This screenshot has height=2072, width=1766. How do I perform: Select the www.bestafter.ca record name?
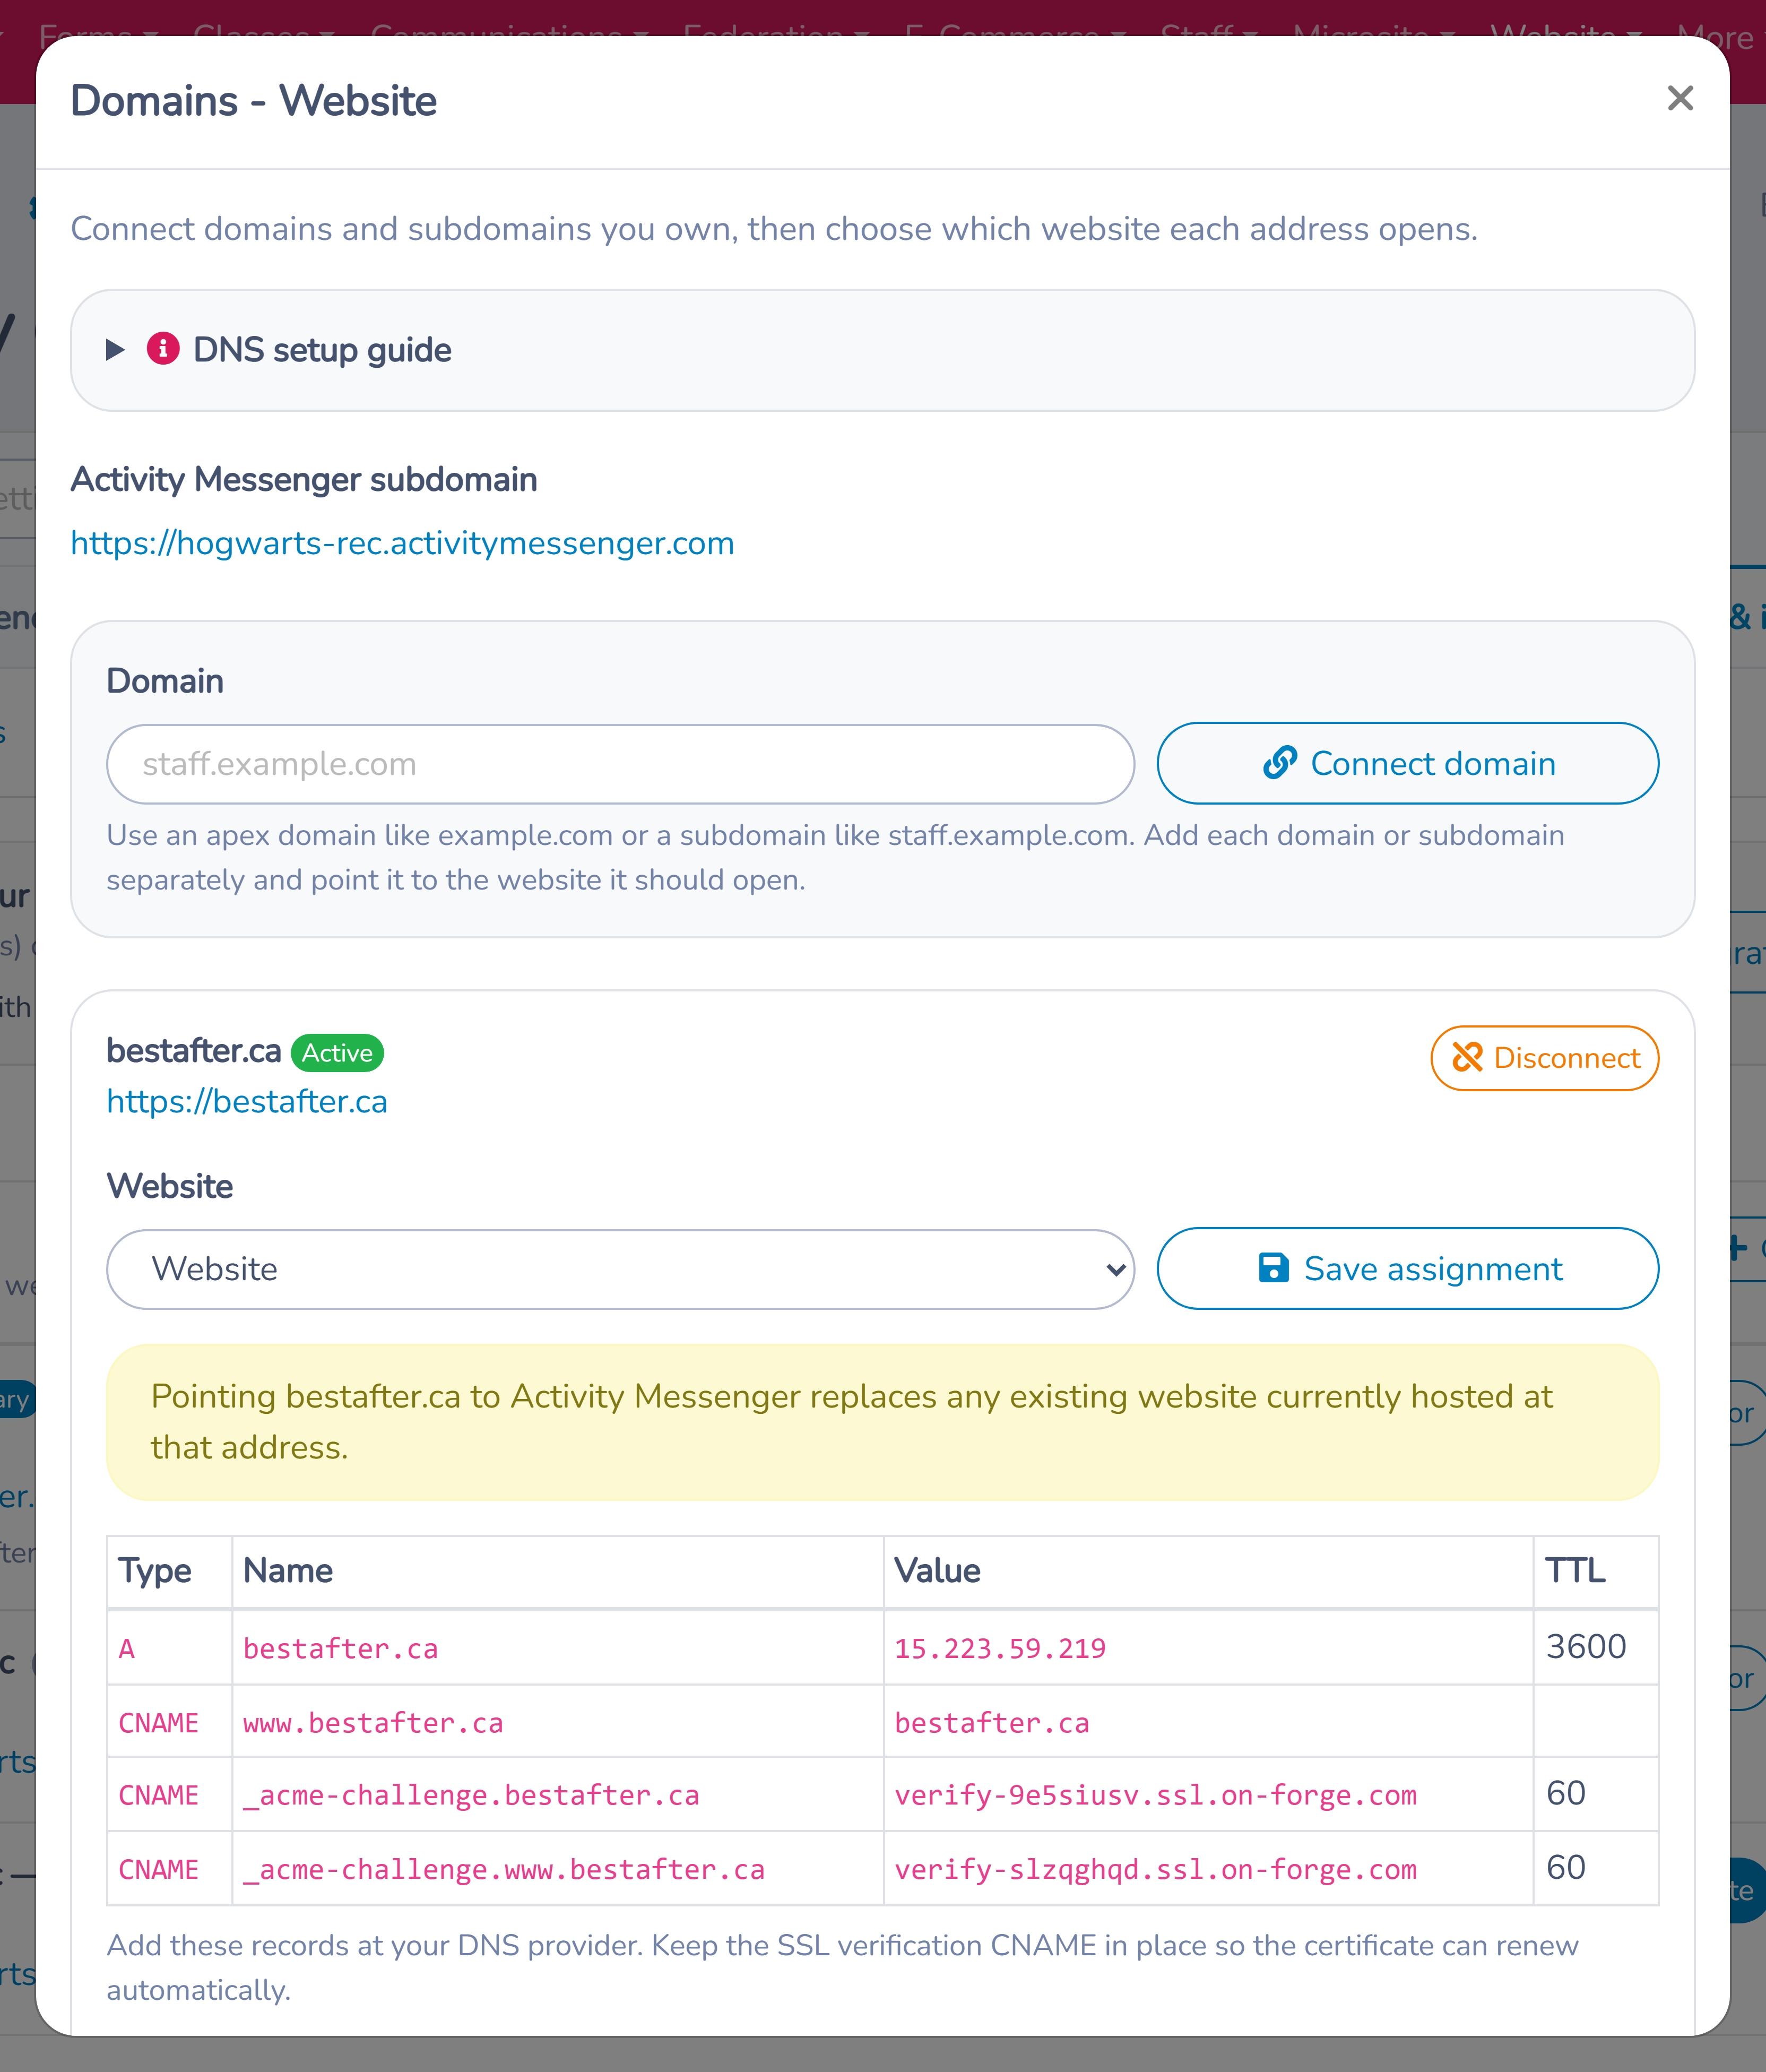(373, 1723)
